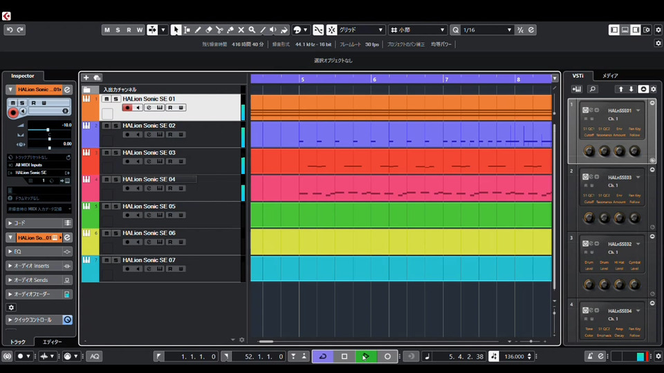
Task: Click the Stop transport button
Action: (344, 356)
